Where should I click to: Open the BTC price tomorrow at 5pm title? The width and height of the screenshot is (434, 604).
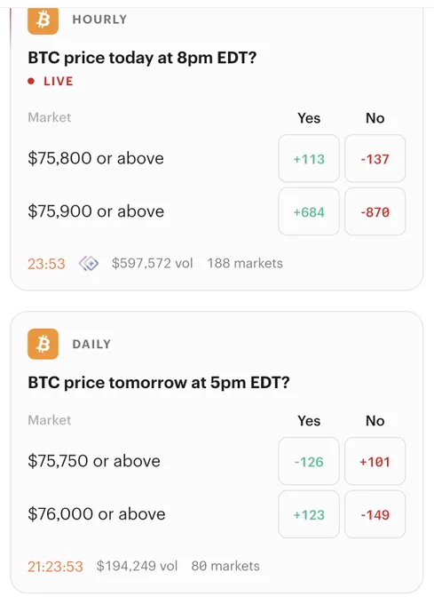pos(159,383)
